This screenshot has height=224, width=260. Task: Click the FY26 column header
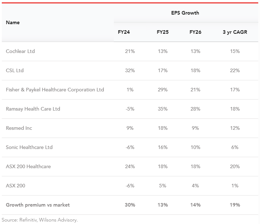[x=195, y=32]
